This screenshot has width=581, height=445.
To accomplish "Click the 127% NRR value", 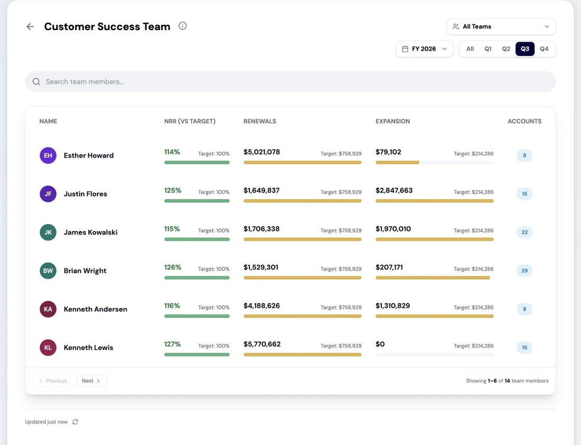I will pos(172,344).
